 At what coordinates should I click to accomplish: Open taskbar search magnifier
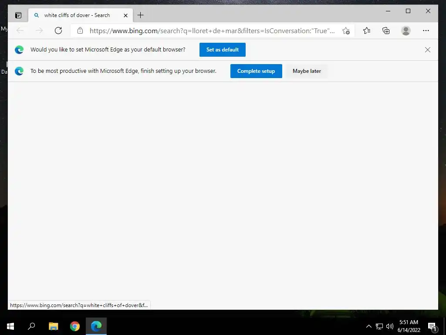[31, 326]
